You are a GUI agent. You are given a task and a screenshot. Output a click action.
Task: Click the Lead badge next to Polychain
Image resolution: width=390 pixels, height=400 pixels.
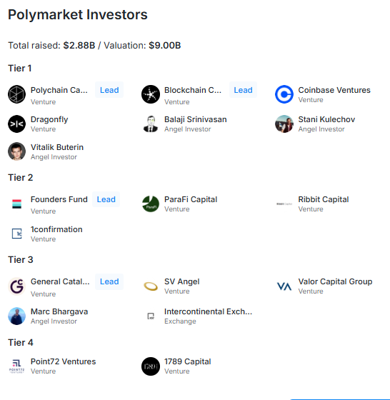[x=109, y=90]
